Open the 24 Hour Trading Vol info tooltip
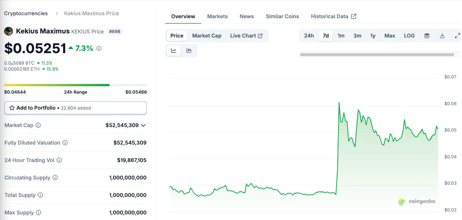This screenshot has width=462, height=220. click(59, 160)
